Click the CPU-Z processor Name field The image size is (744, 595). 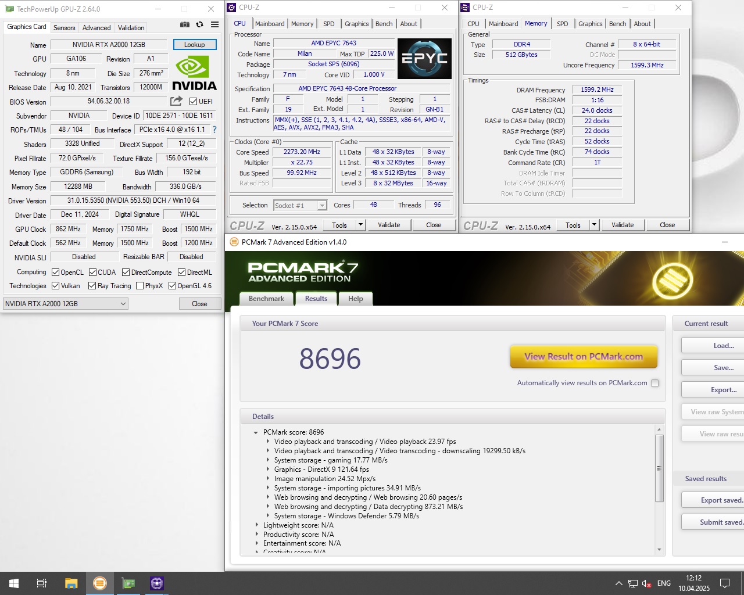click(x=334, y=43)
